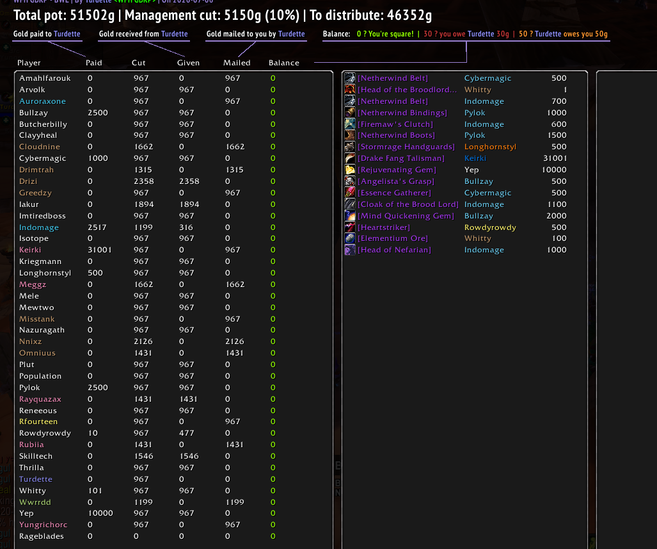This screenshot has height=549, width=657.
Task: Click the Netherwind Bindings item icon
Action: click(x=349, y=113)
